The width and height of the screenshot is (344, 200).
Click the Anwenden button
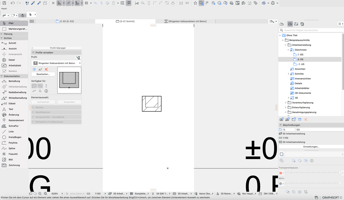point(69,102)
